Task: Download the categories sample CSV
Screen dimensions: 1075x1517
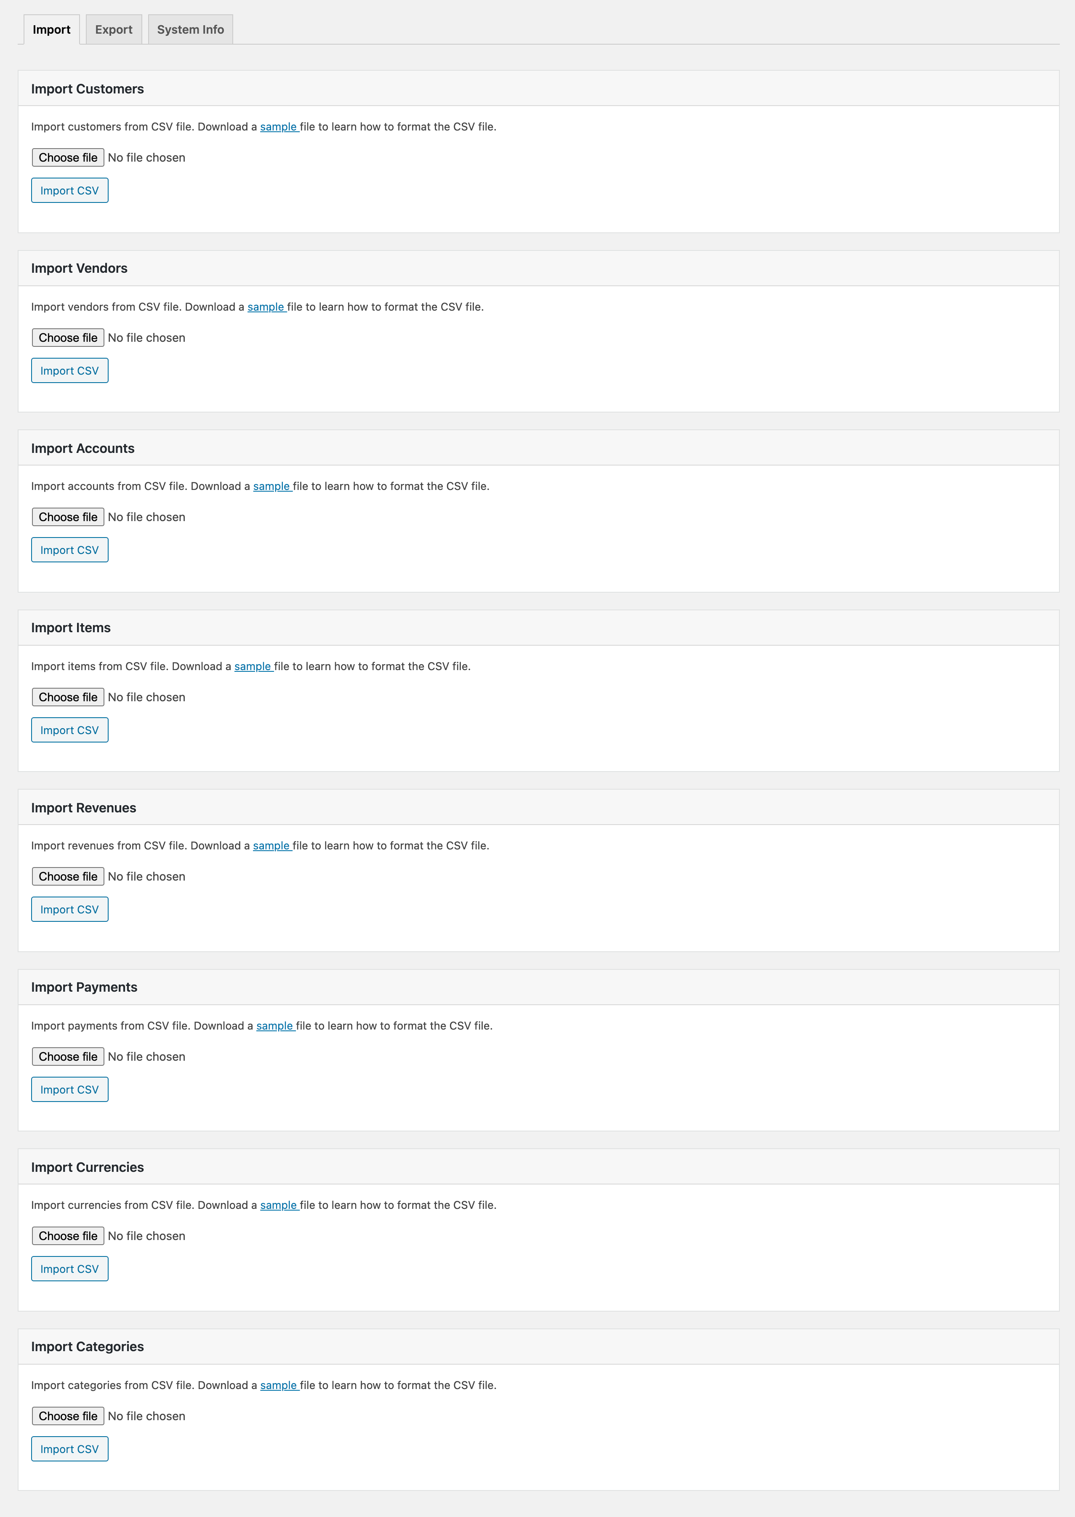Action: (x=279, y=1385)
